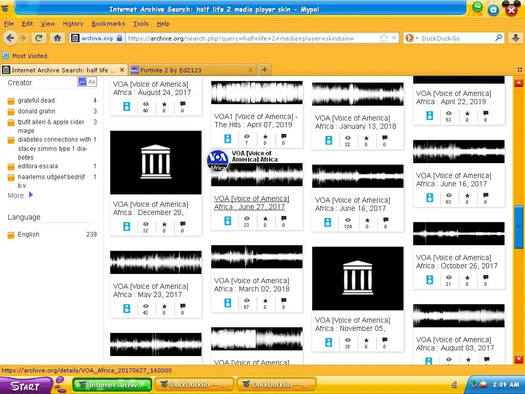Screen dimensions: 525x394
Task: Open VOA Africa August 24, 2017 title
Action: 152,88
